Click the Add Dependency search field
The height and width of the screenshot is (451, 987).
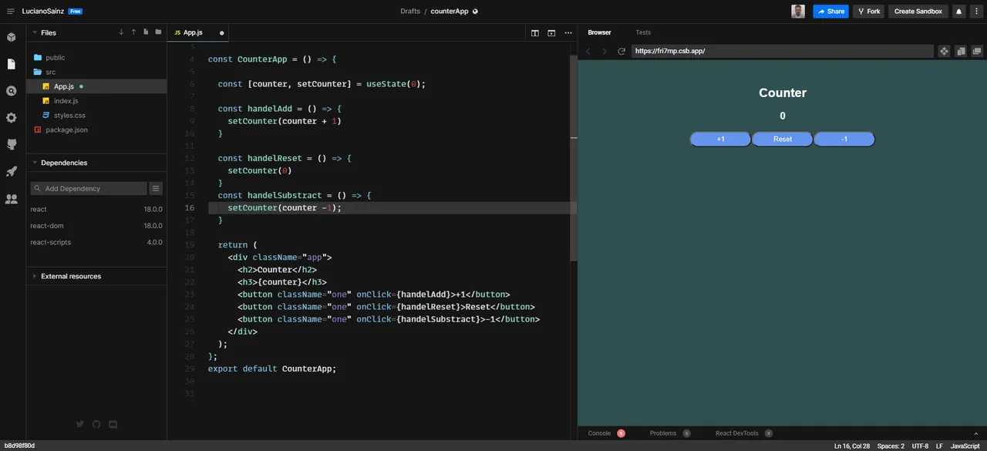[89, 188]
